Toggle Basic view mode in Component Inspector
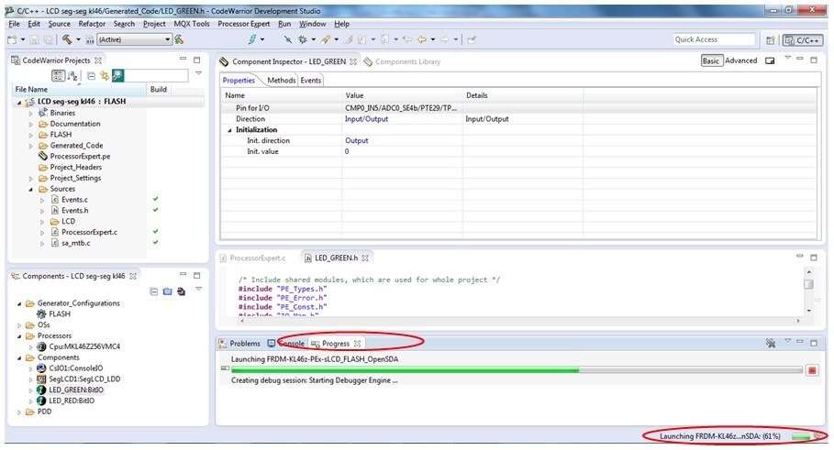The image size is (834, 450). [711, 60]
